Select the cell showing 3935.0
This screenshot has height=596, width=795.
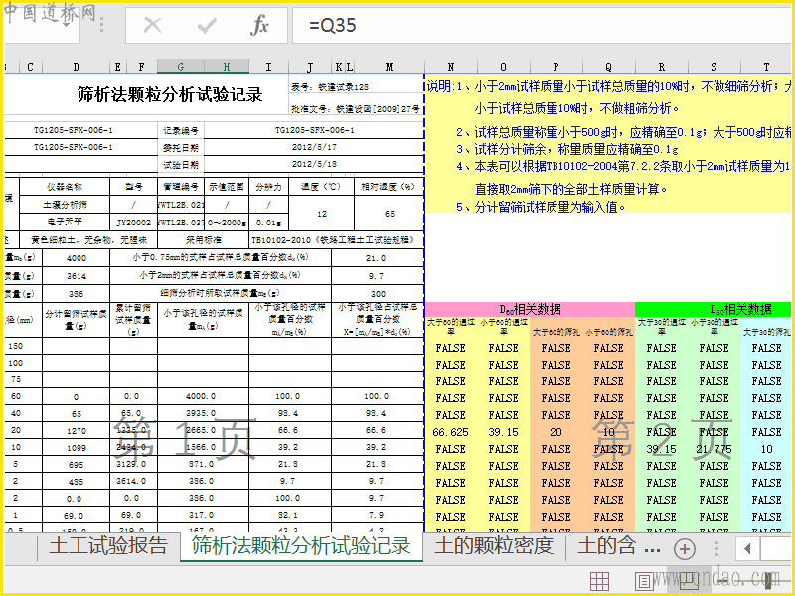[x=202, y=413]
